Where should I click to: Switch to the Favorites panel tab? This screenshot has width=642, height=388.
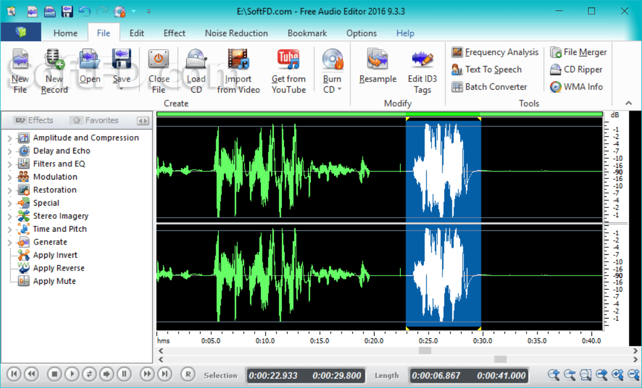click(95, 120)
